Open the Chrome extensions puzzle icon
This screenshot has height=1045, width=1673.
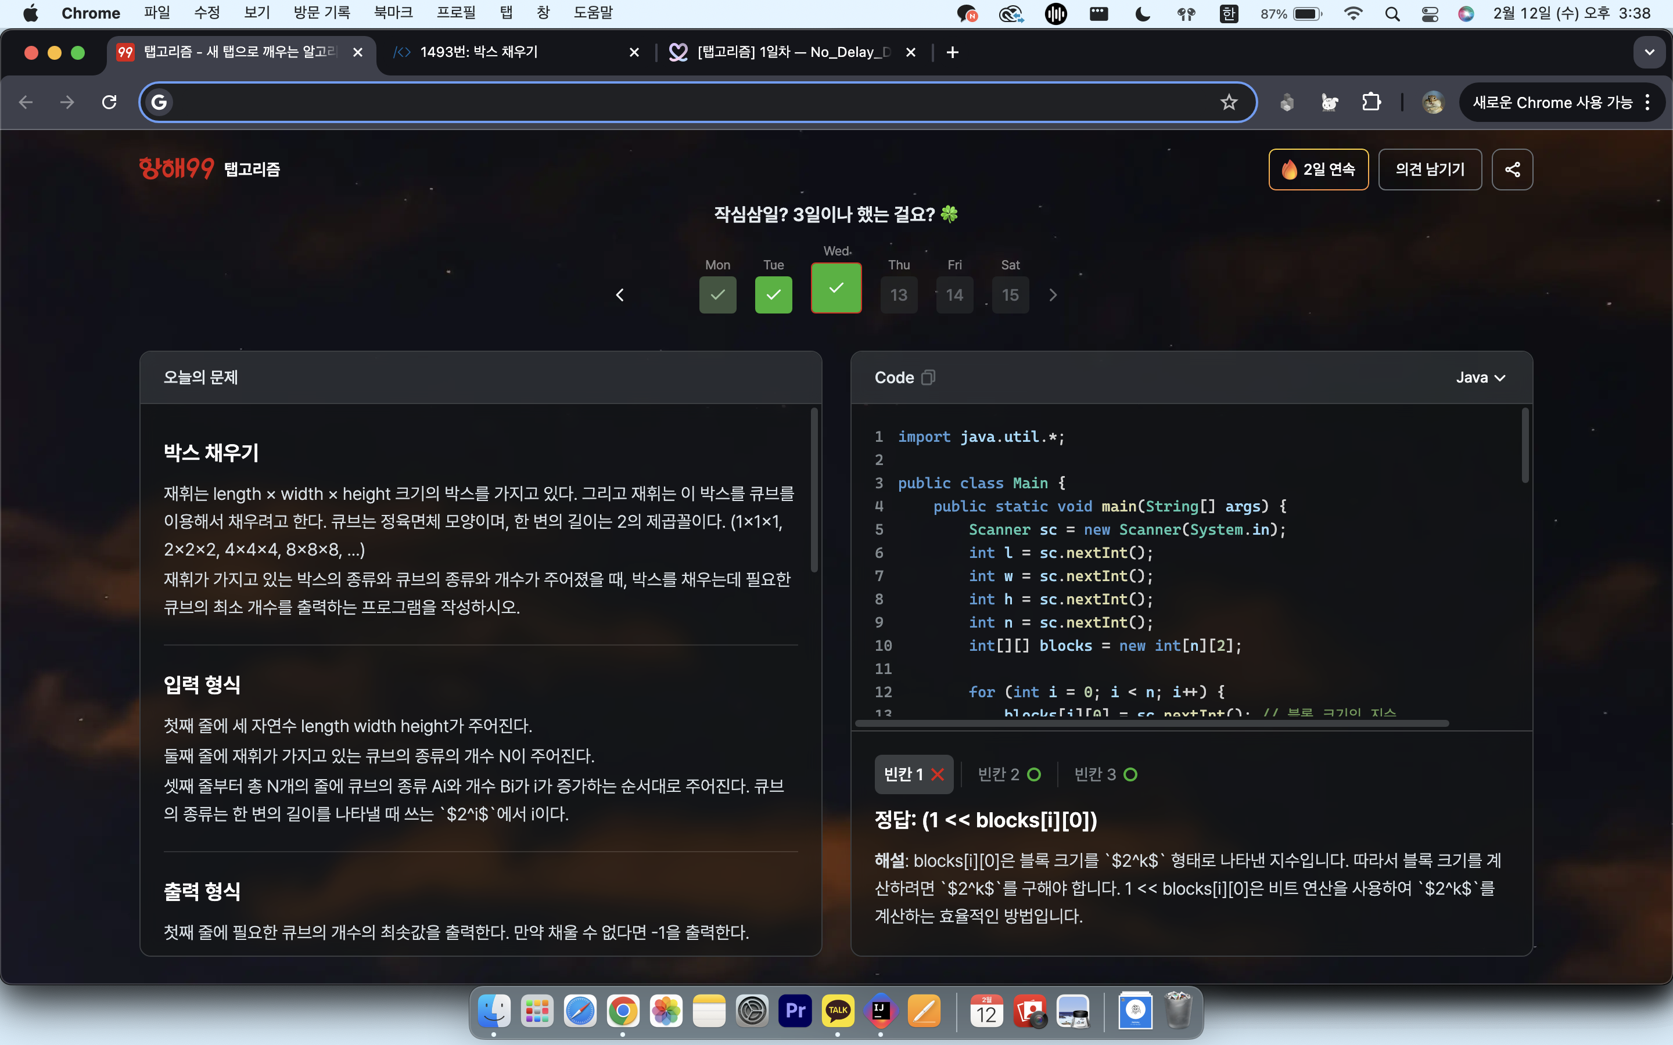(x=1371, y=102)
